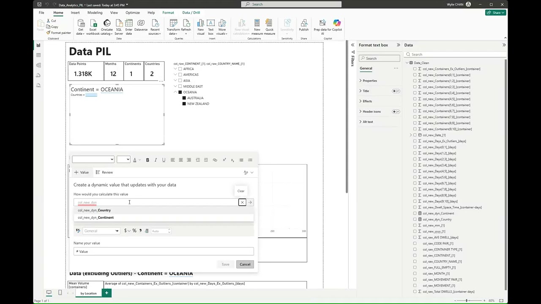The width and height of the screenshot is (541, 304).
Task: Select the Review tab in the value dialog
Action: 104,172
